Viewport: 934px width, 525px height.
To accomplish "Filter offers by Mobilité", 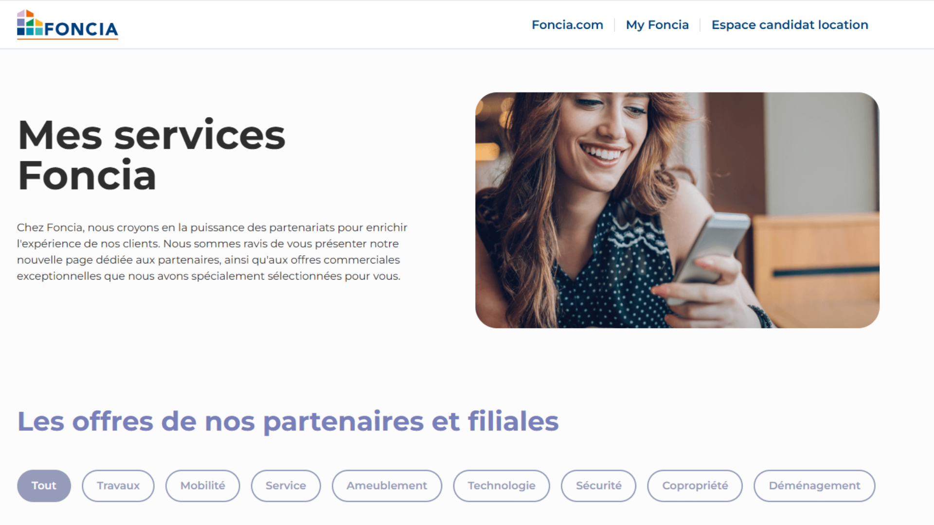I will coord(203,486).
